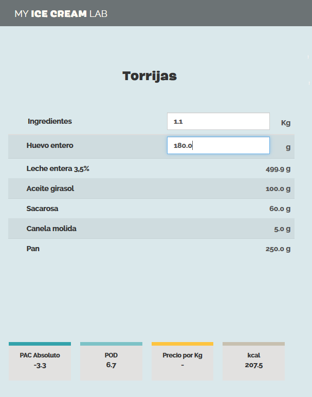Click the 499.9 g milk amount
The height and width of the screenshot is (397, 312).
[278, 169]
